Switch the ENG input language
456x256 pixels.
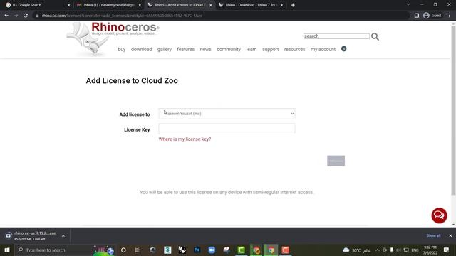point(415,250)
